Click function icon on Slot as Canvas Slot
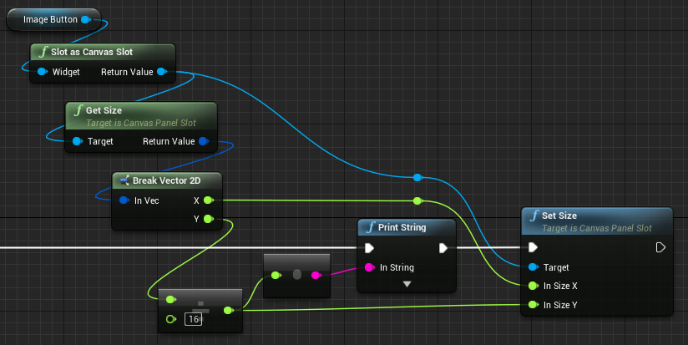 tap(43, 52)
